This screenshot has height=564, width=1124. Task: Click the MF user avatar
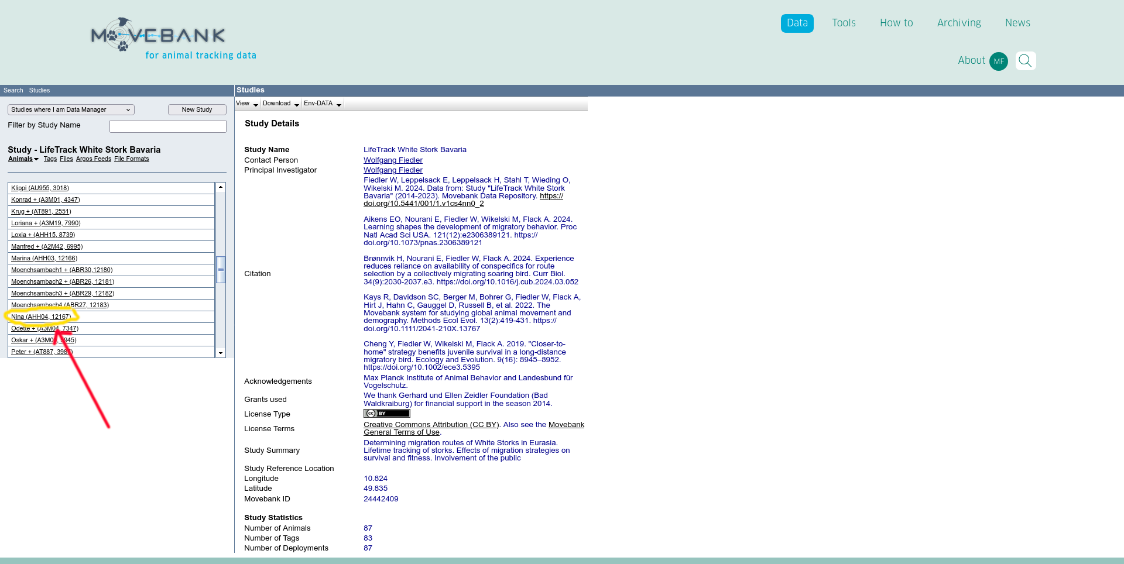pyautogui.click(x=999, y=61)
